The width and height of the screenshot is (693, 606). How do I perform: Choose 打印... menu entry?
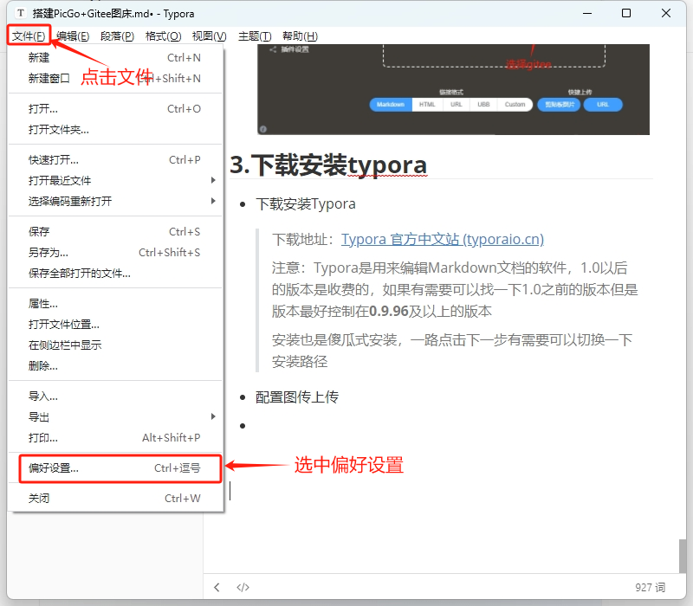point(115,437)
